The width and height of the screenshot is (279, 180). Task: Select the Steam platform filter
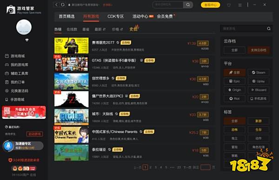tap(259, 72)
